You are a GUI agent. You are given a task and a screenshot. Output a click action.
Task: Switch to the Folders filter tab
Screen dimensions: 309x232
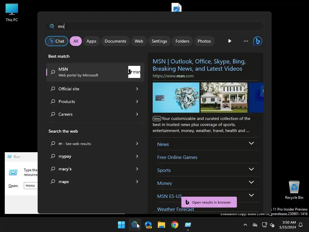click(x=182, y=41)
